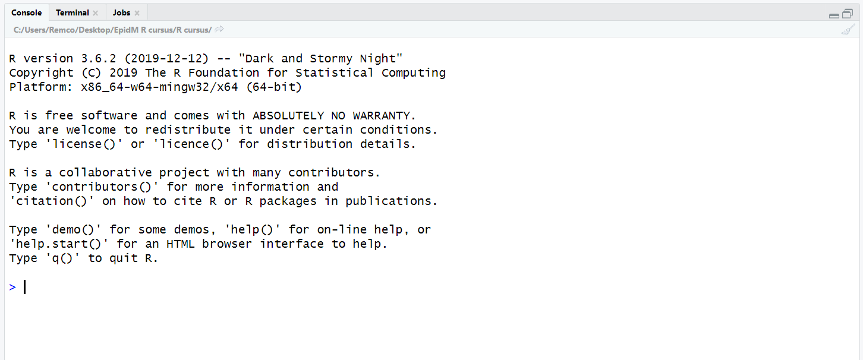This screenshot has width=863, height=360.
Task: Click the Platform x86_64-w64-mingw32 line
Action: pyautogui.click(x=155, y=87)
